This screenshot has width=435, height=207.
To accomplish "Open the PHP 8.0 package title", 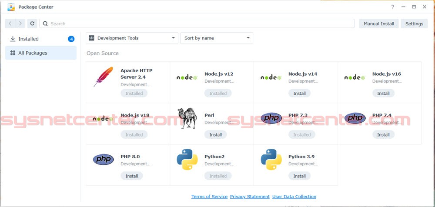I will [x=130, y=157].
